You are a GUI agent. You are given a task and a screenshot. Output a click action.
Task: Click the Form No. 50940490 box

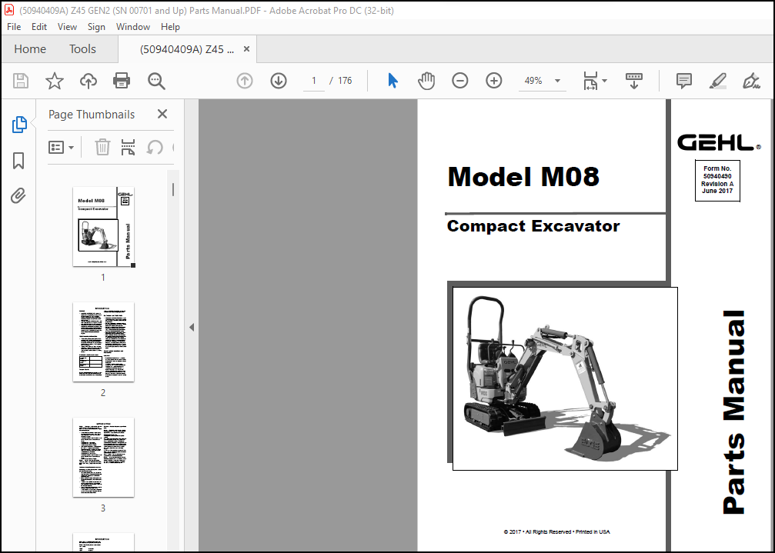[x=717, y=180]
